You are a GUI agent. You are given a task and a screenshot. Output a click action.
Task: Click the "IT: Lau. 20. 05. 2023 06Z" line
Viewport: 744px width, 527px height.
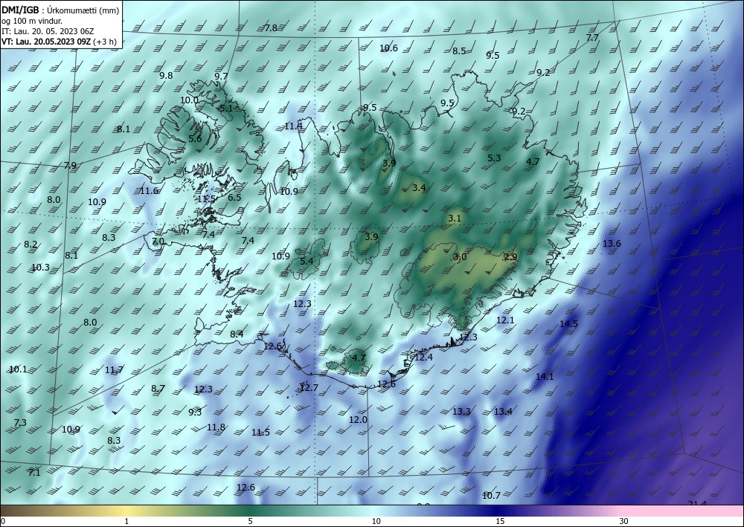48,31
